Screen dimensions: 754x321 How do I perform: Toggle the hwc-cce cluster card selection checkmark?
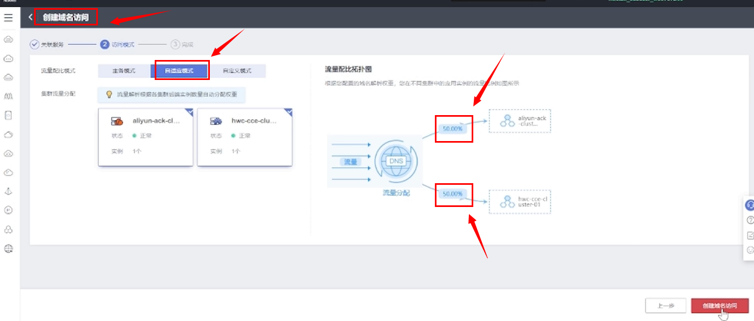[289, 111]
